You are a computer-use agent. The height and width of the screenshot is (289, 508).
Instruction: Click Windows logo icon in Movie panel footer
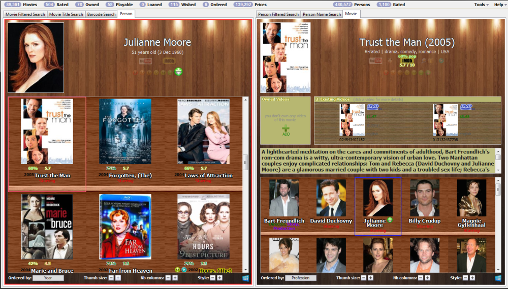click(498, 278)
